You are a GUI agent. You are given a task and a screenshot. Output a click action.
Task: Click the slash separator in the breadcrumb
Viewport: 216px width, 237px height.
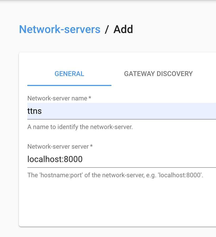(106, 29)
